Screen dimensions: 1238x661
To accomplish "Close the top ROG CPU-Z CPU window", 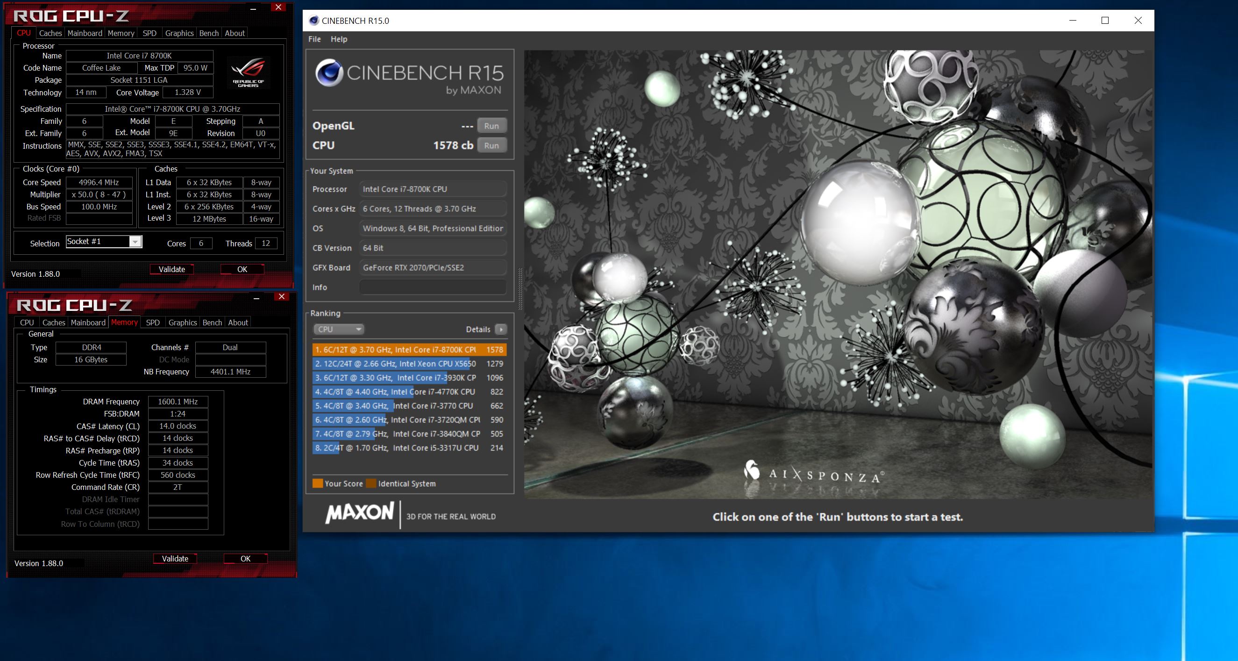I will pos(278,7).
